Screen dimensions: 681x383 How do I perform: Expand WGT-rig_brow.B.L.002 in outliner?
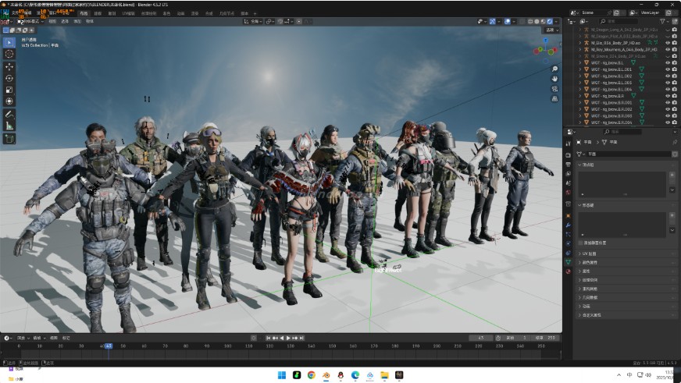click(579, 76)
